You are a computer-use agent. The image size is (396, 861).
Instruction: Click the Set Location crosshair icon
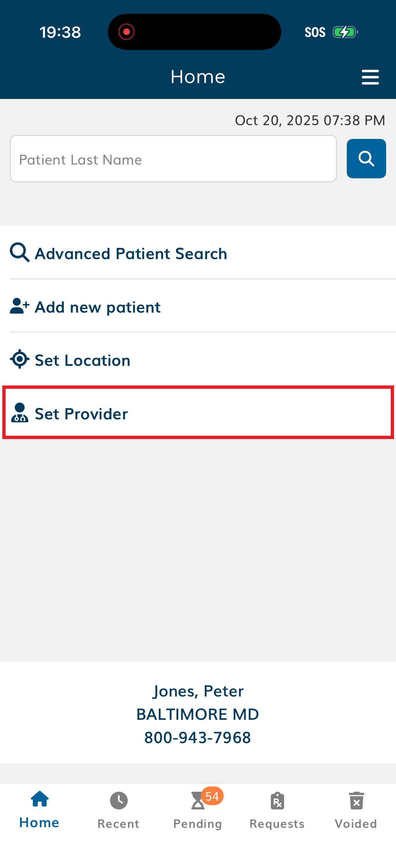[20, 359]
